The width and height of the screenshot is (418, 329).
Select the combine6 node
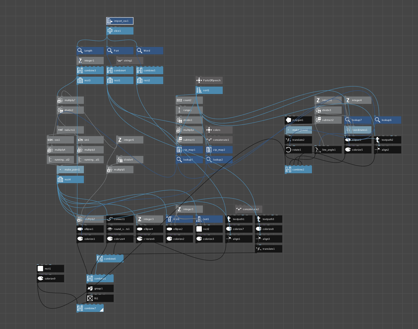pyautogui.click(x=110, y=259)
